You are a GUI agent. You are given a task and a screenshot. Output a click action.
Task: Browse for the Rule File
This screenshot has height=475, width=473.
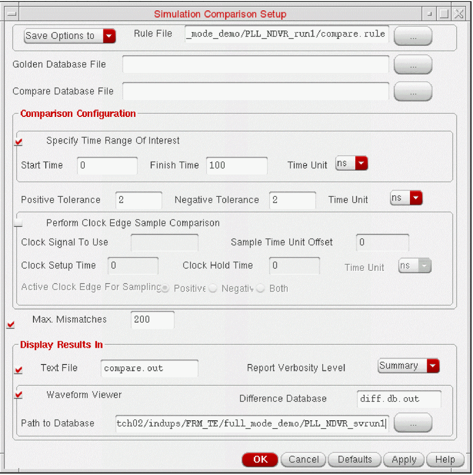coord(412,36)
